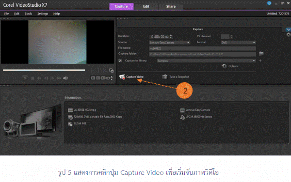The height and width of the screenshot is (182, 291).
Task: Switch to the Edit tab
Action: 146,6
